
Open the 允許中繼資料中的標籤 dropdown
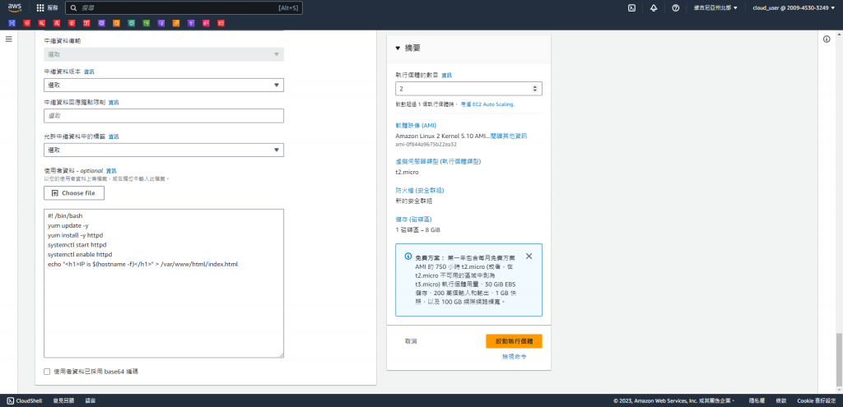pos(164,150)
